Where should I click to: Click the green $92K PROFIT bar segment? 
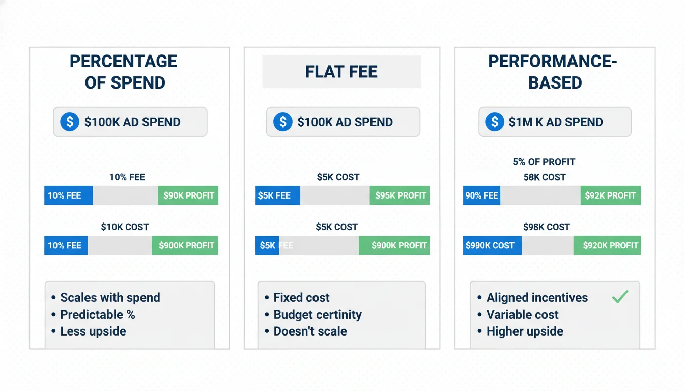(611, 195)
